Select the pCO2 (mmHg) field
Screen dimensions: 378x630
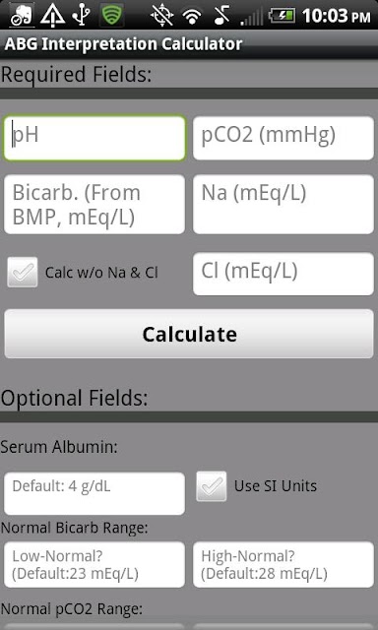pos(283,138)
